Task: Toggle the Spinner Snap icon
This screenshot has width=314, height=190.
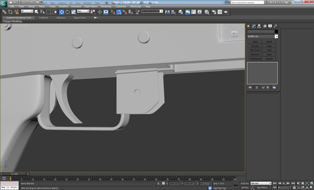Action: tap(131, 12)
